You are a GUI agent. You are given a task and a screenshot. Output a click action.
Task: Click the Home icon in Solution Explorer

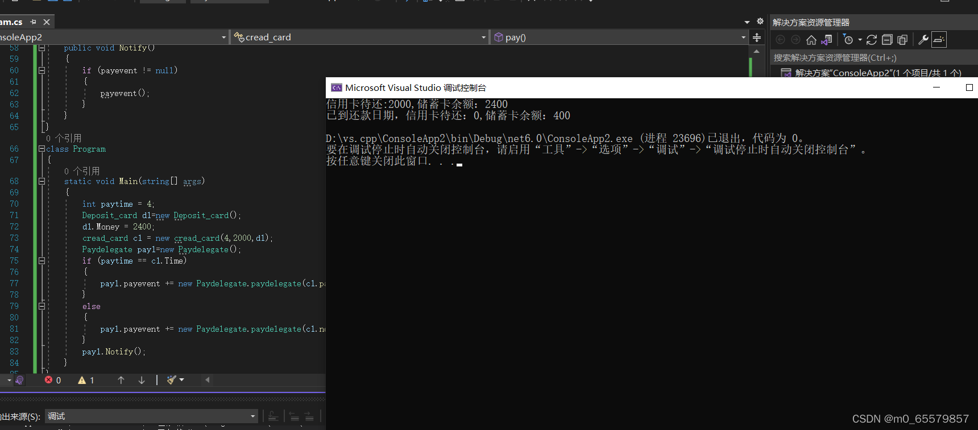click(x=811, y=40)
